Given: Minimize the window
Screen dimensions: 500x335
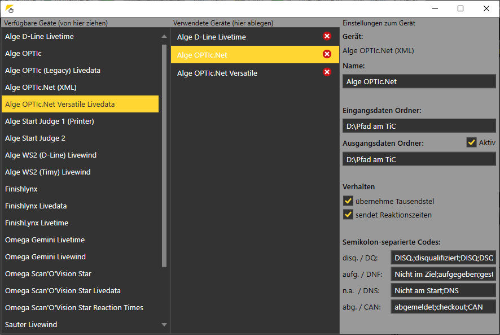Looking at the screenshot, I should coord(435,8).
